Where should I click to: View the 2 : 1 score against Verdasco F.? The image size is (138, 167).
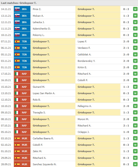126,48
